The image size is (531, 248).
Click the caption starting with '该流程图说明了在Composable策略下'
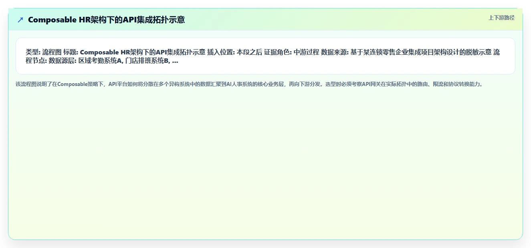[249, 84]
